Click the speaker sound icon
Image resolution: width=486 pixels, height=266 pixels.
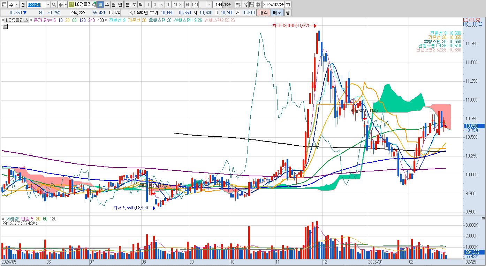tap(61, 5)
